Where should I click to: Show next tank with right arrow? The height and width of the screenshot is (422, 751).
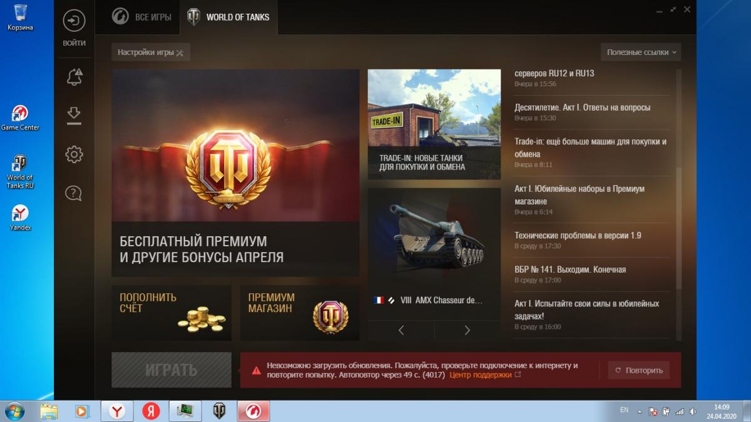coord(467,330)
